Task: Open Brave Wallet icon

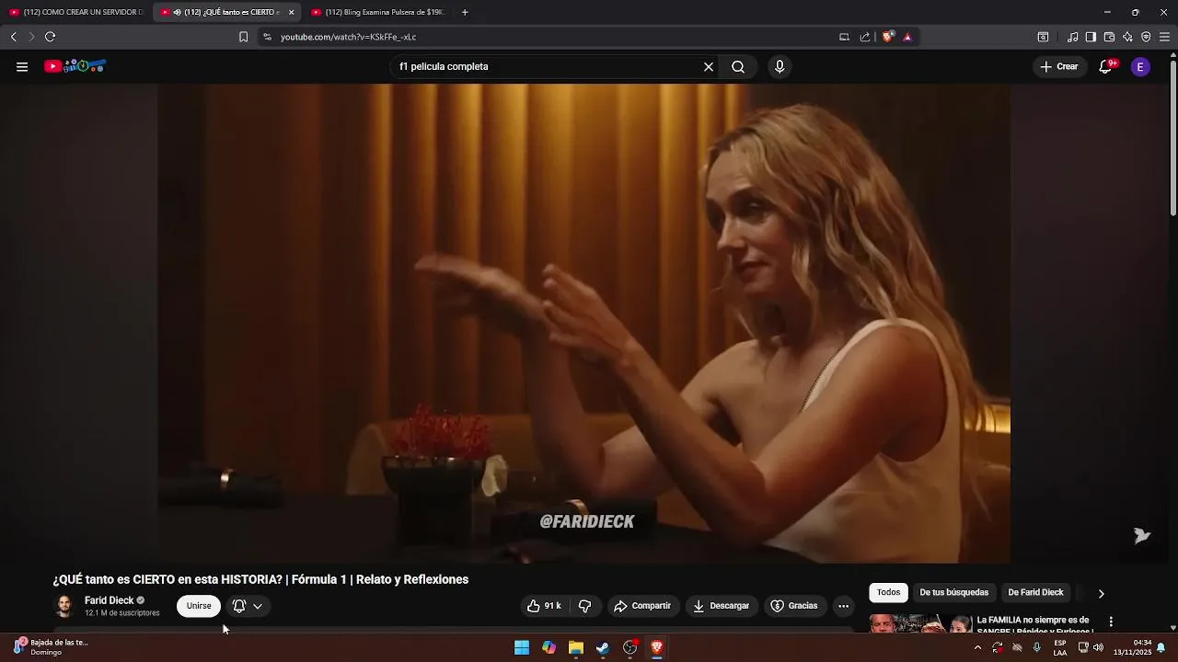Action: [1109, 37]
